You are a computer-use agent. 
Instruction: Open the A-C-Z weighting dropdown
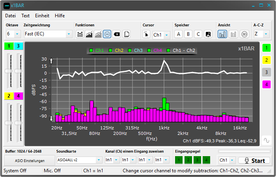click(x=261, y=34)
